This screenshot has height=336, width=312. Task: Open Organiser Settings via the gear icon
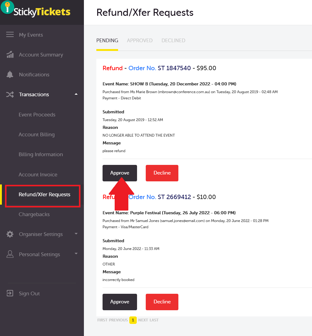point(10,234)
